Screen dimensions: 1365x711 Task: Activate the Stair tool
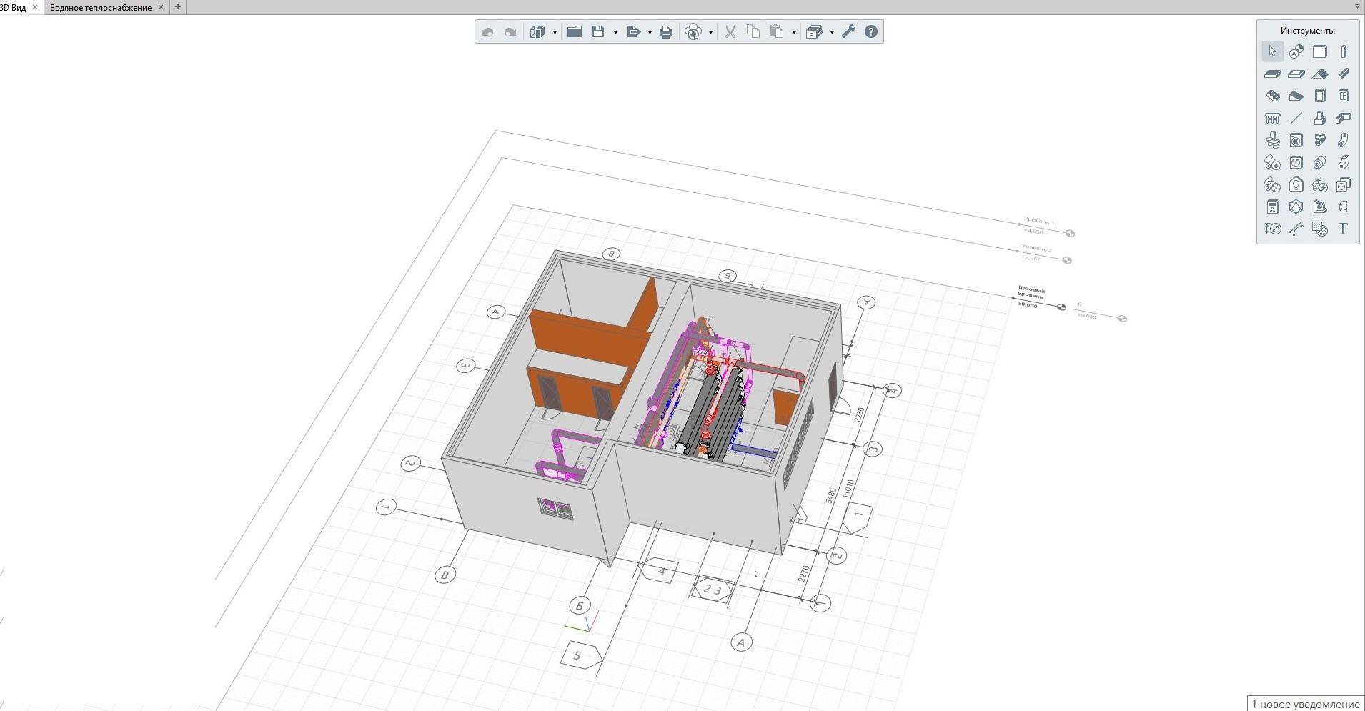point(1272,96)
